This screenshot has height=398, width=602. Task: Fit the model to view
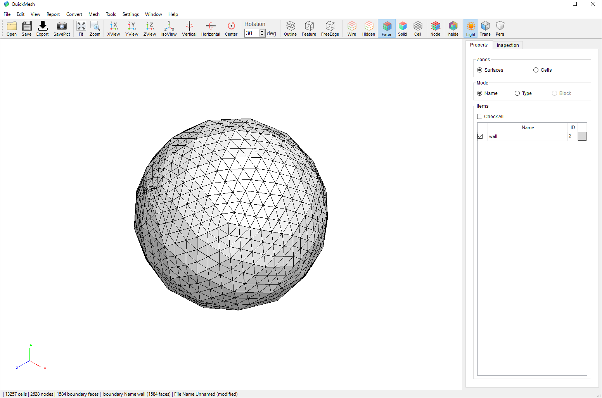81,29
